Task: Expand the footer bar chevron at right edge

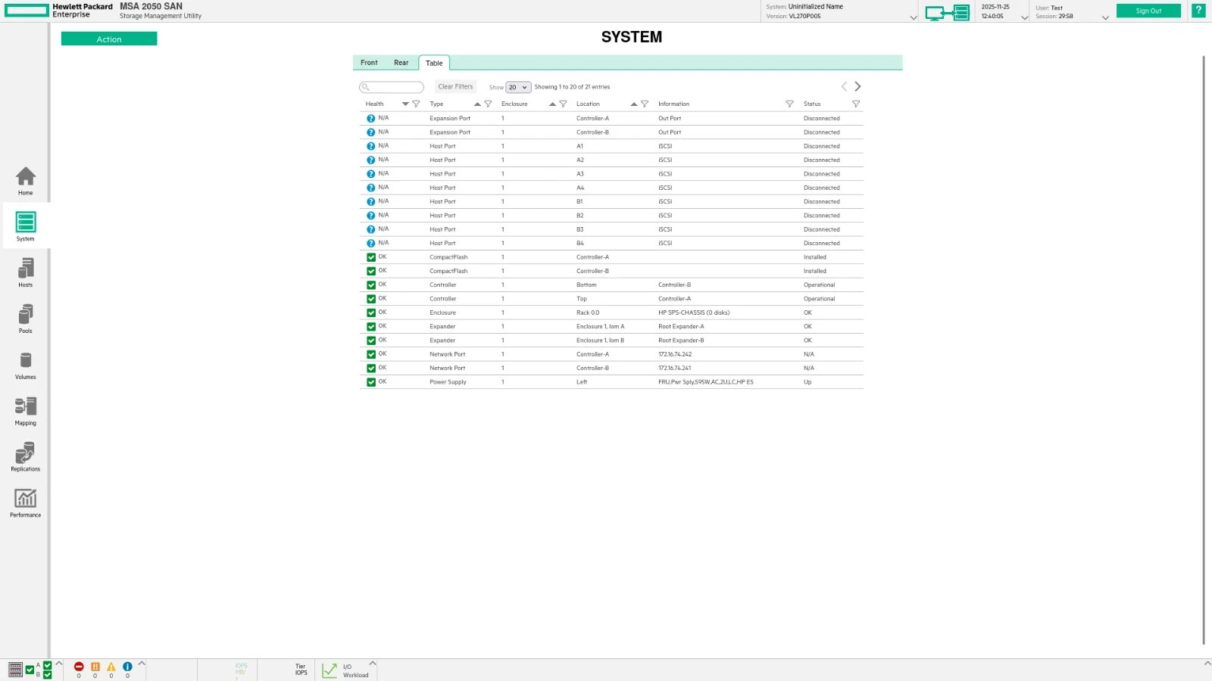Action: 1207,663
